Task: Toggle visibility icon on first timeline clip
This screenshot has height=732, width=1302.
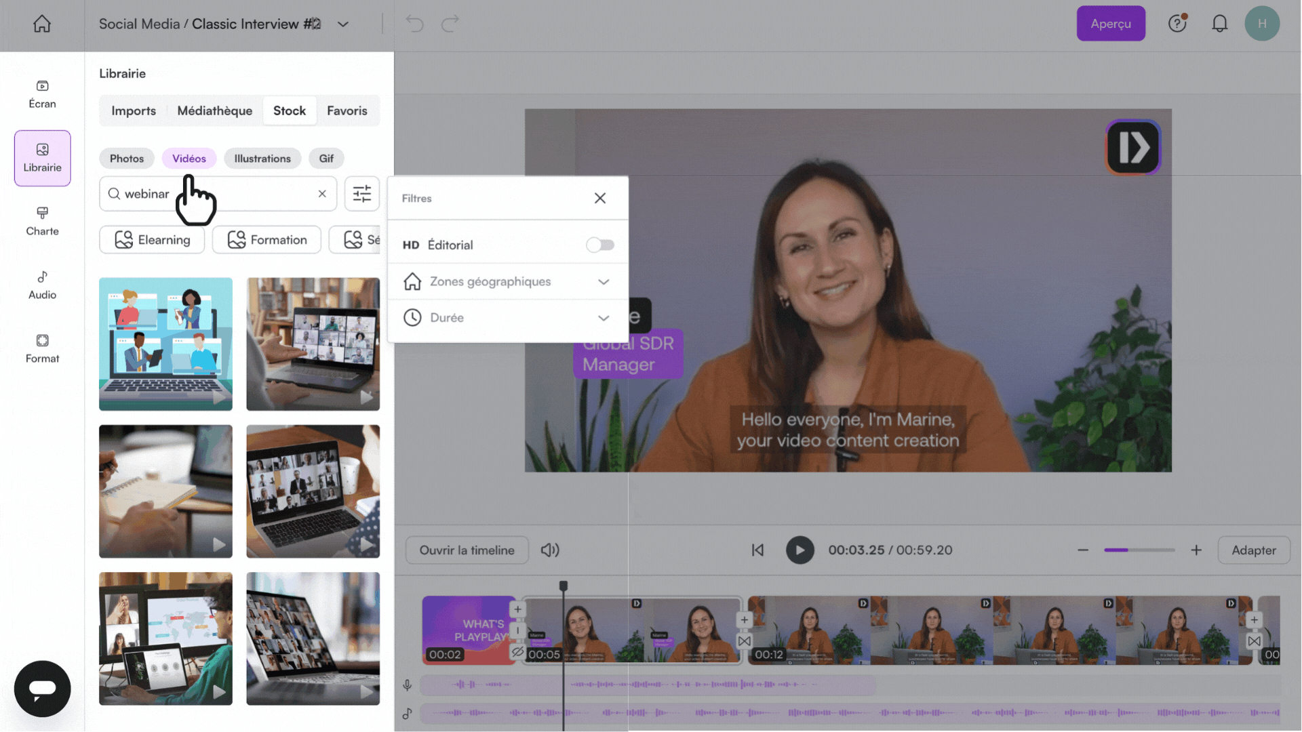Action: [x=517, y=652]
